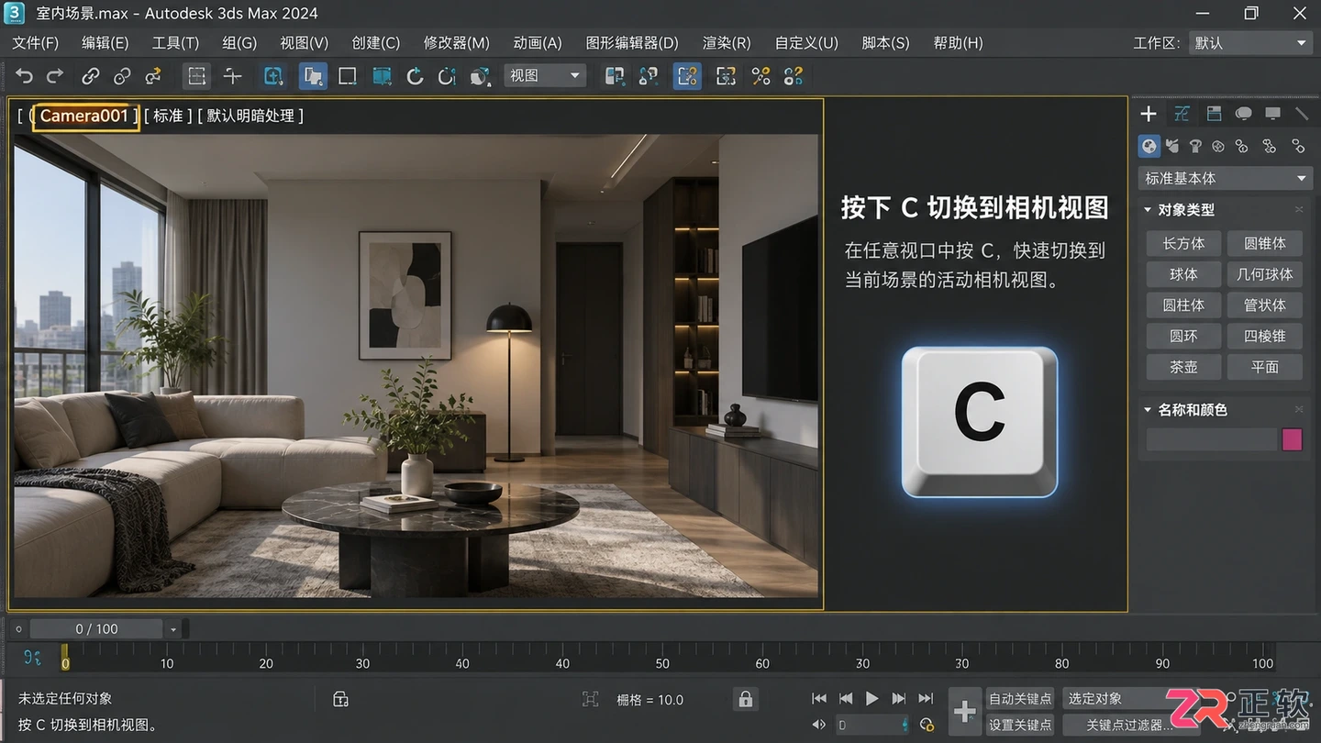Click the Camera001 viewport label
This screenshot has height=743, width=1321.
pos(85,116)
